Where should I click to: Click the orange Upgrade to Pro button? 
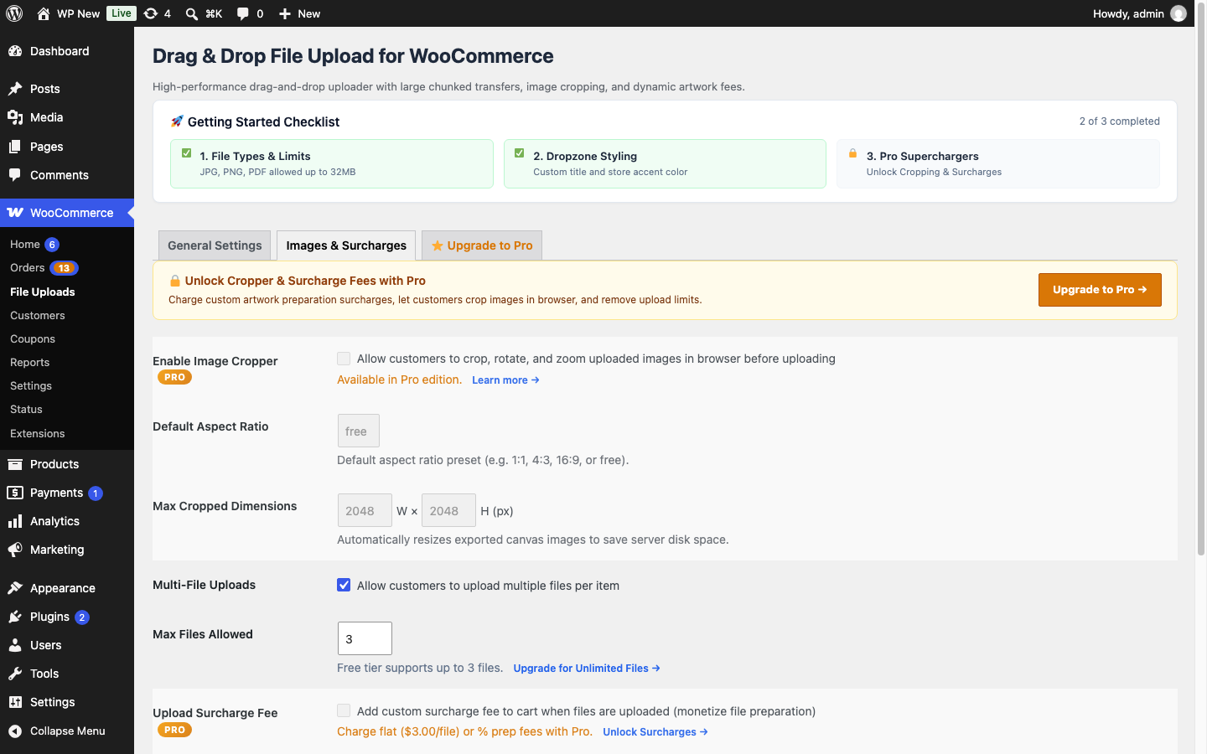pyautogui.click(x=1100, y=290)
